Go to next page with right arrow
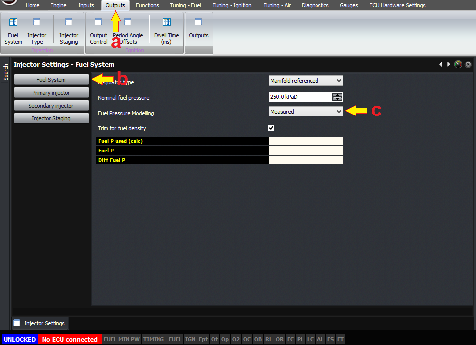This screenshot has height=345, width=476. [449, 64]
